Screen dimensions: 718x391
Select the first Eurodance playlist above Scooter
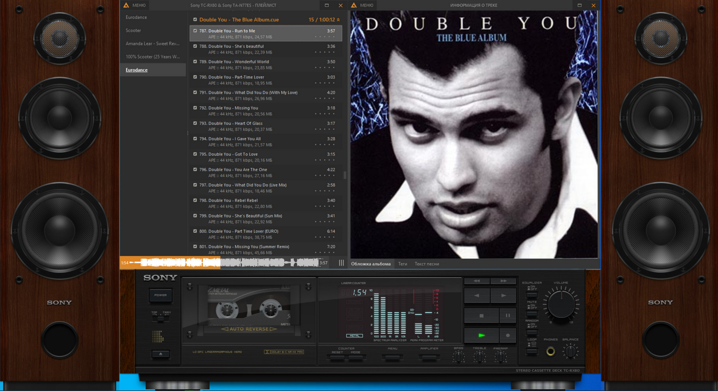153,17
